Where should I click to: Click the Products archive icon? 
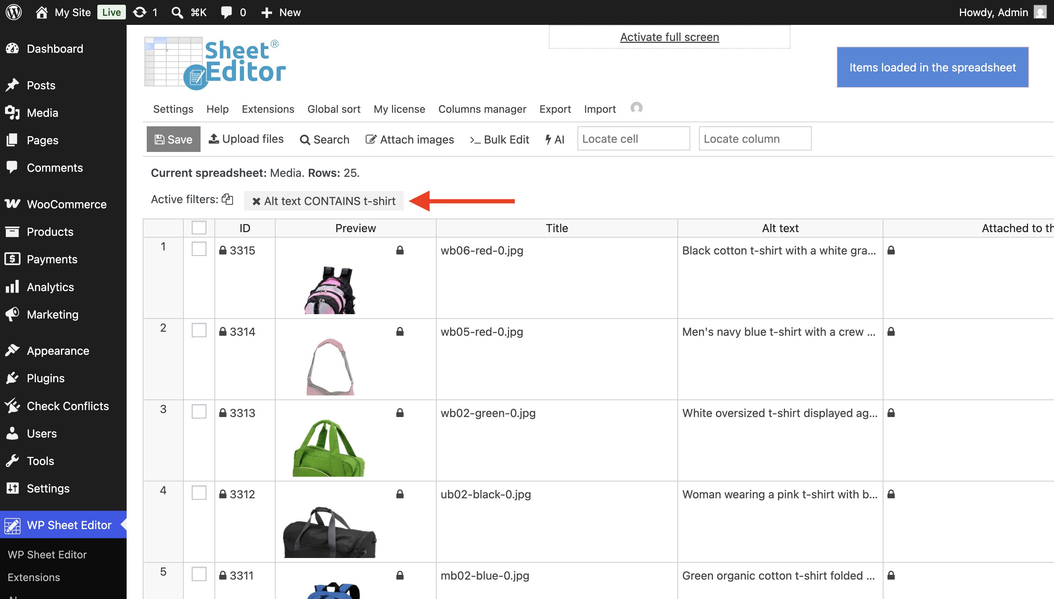coord(12,232)
